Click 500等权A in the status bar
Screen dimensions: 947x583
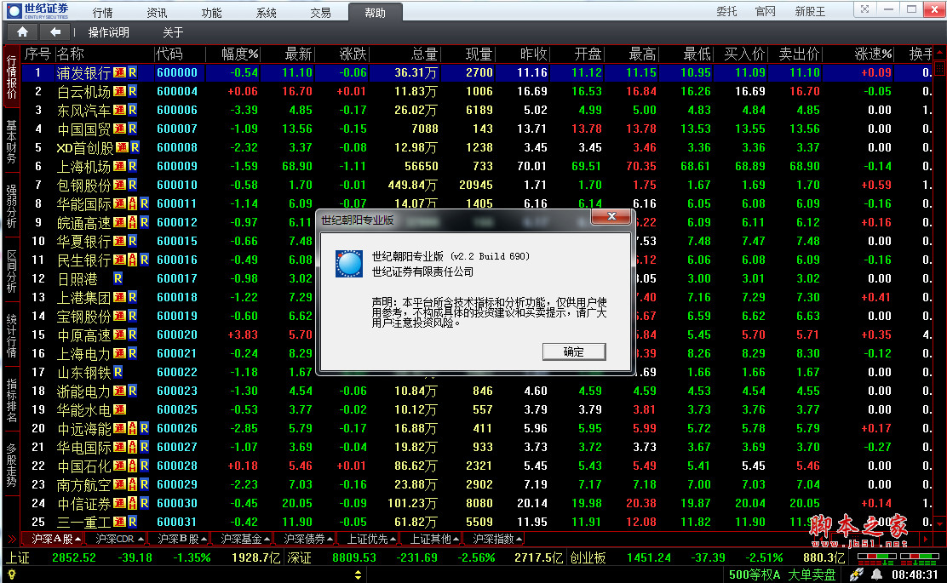coord(754,574)
